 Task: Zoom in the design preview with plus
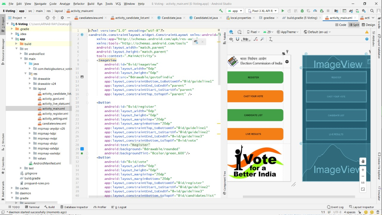click(x=363, y=170)
